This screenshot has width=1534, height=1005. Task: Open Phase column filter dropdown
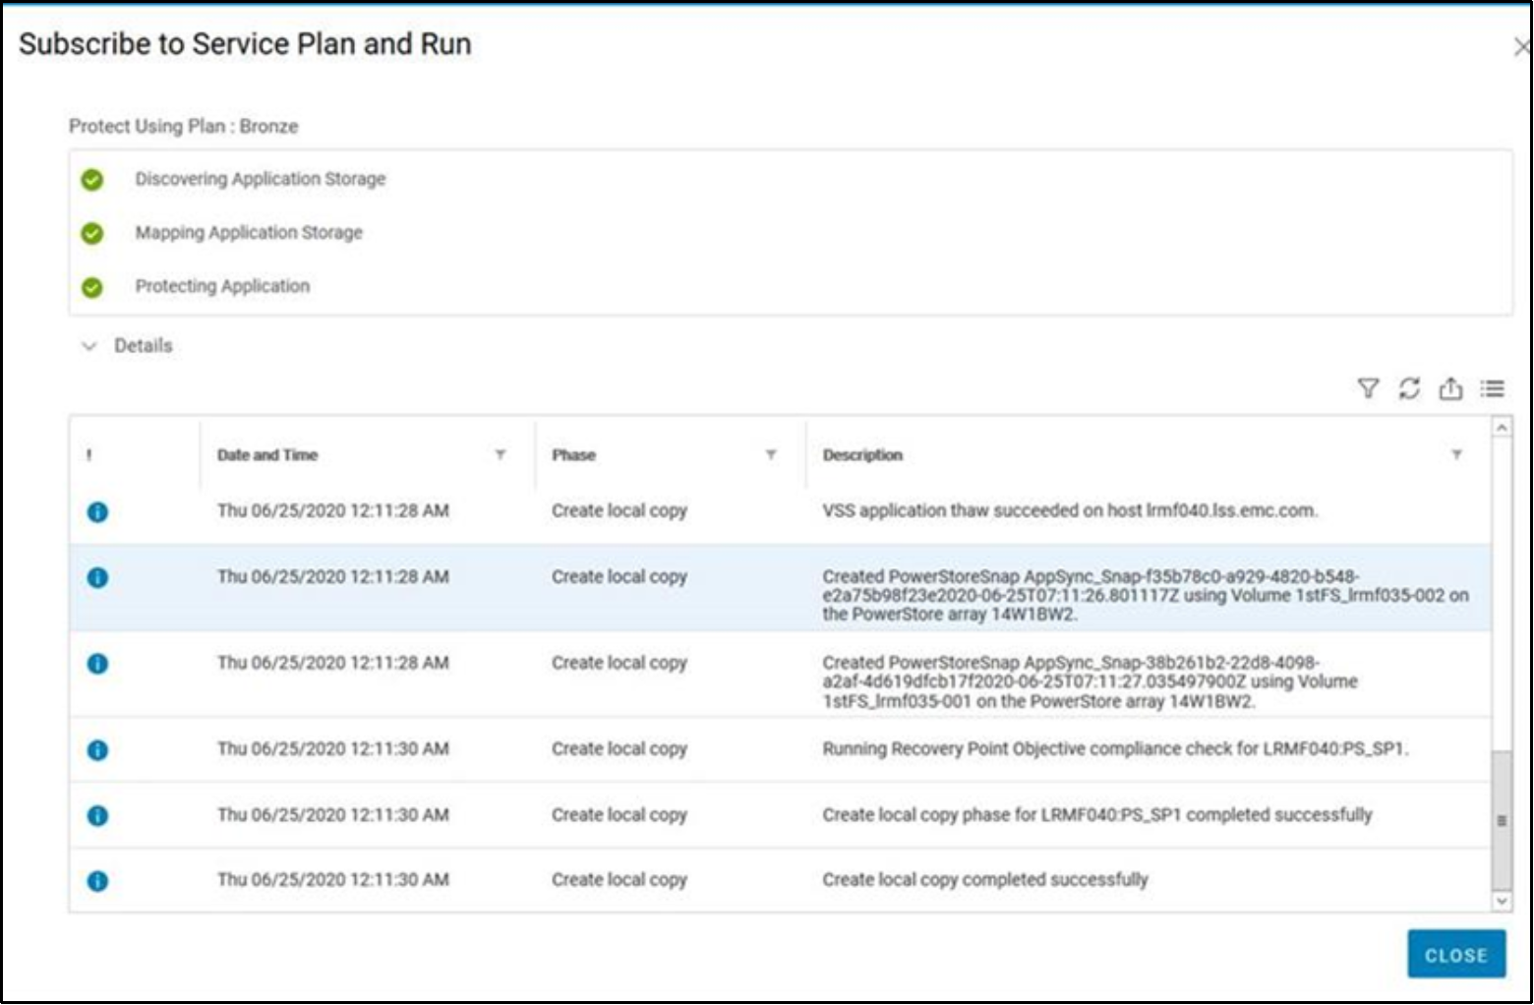coord(771,454)
